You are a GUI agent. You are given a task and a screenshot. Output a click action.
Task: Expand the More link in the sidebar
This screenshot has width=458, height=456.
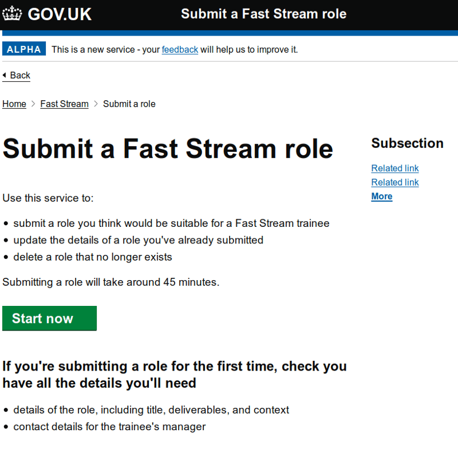(381, 196)
